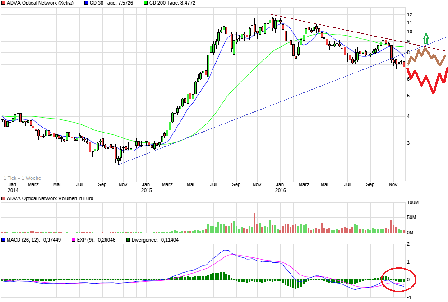448x302 pixels.
Task: Select the 'EXP (9): -0,26046' label
Action: [x=96, y=240]
